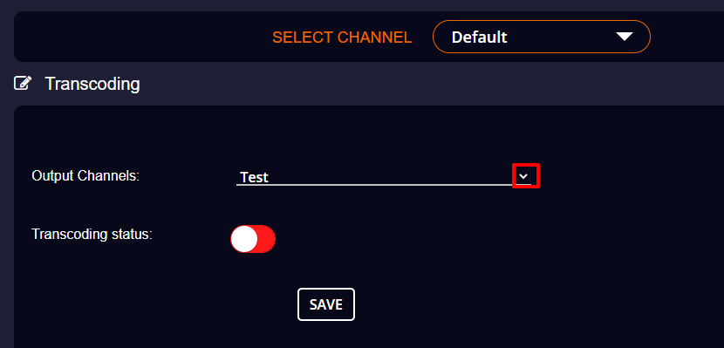Expand the Output Channels dropdown list
This screenshot has width=724, height=348.
point(523,176)
